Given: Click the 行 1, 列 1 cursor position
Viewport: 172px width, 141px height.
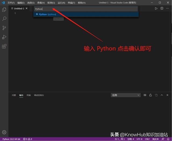Looking at the screenshot, I should pos(120,139).
